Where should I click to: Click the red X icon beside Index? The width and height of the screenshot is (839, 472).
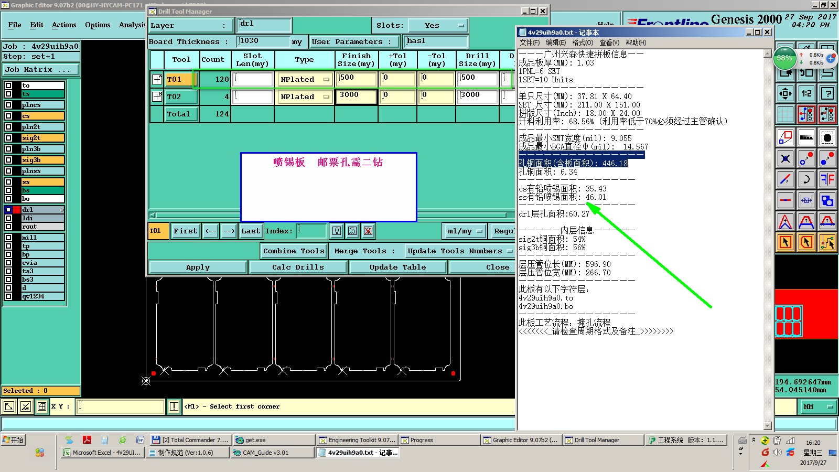368,231
